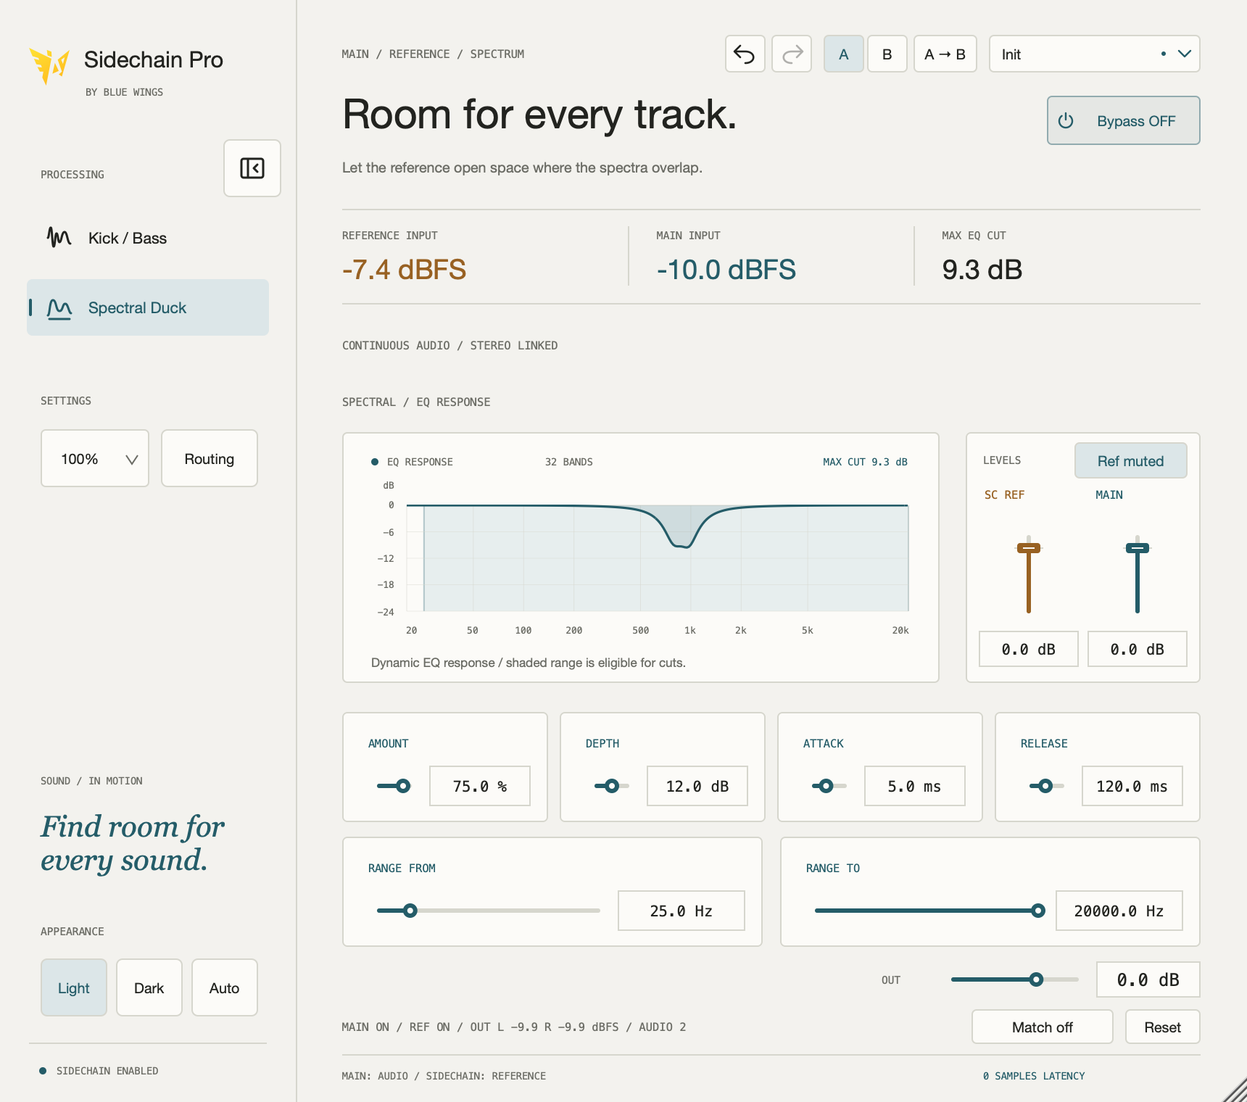Open the 100% scale dropdown
This screenshot has height=1102, width=1247.
[x=95, y=458]
